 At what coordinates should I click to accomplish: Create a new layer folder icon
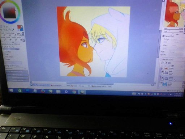tap(169, 63)
